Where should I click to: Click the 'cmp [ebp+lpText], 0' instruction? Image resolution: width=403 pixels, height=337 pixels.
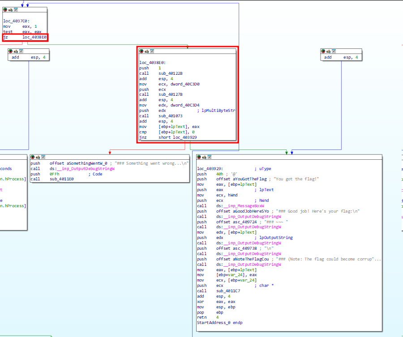point(167,132)
